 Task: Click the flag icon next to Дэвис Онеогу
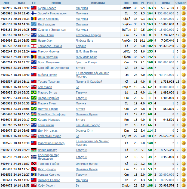point(33,150)
